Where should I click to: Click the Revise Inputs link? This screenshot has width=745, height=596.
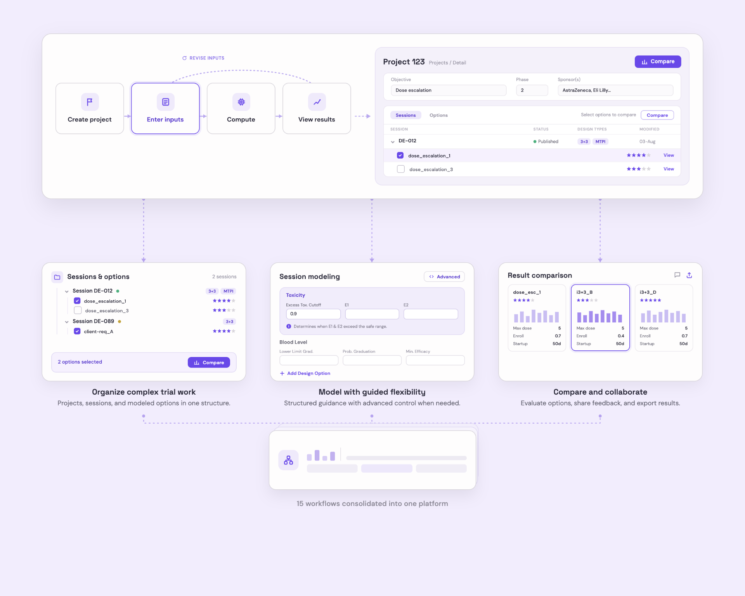tap(204, 58)
